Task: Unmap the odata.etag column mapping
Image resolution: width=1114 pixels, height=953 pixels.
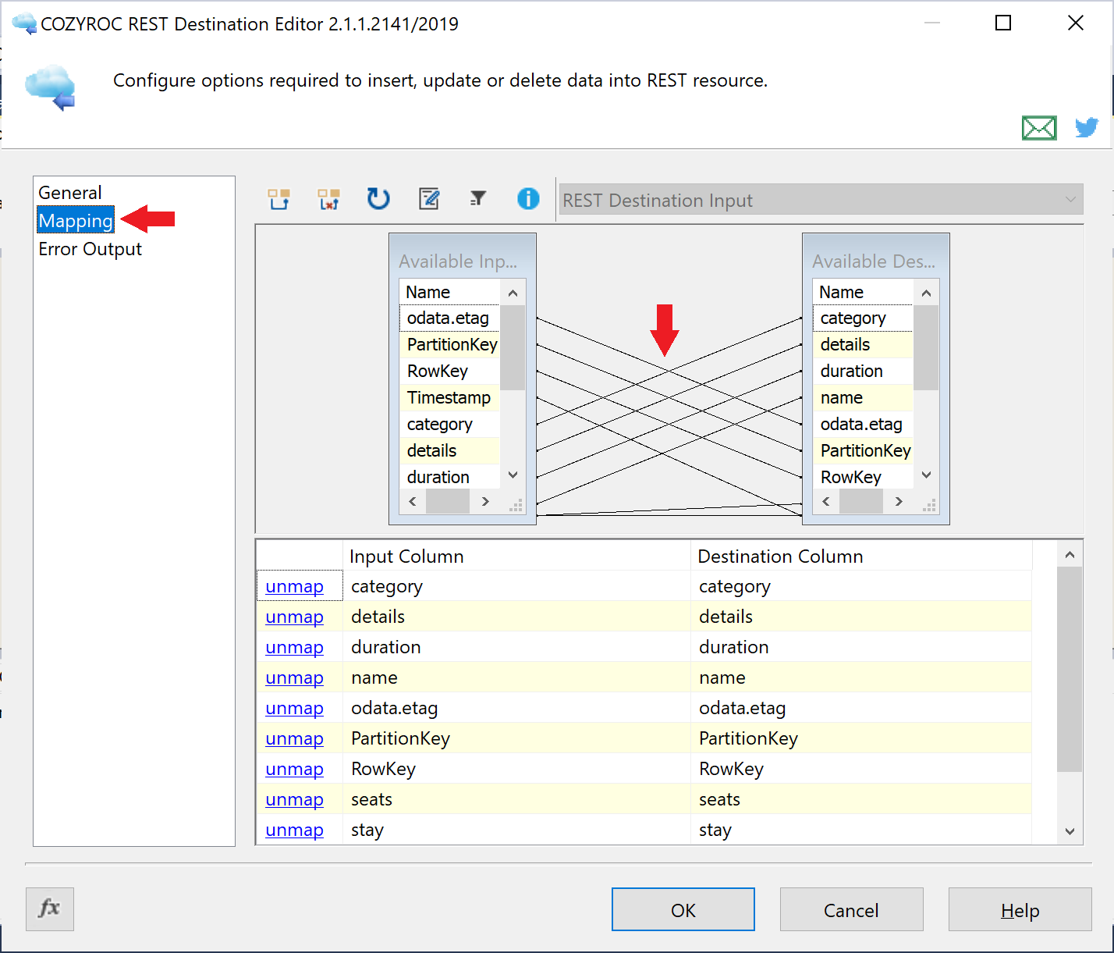Action: (x=294, y=708)
